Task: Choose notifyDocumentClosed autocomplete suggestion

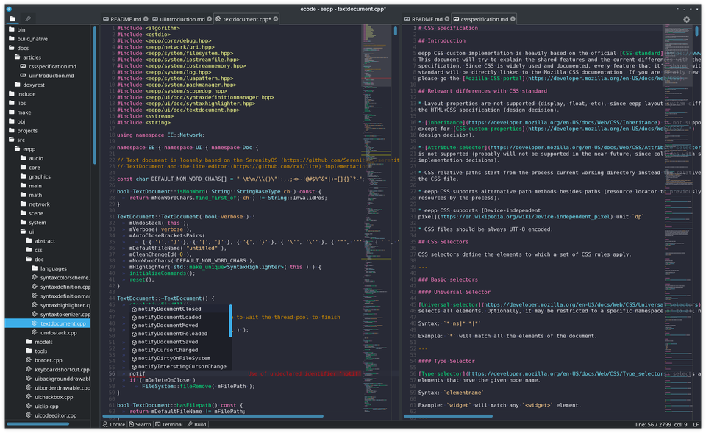Action: point(179,309)
